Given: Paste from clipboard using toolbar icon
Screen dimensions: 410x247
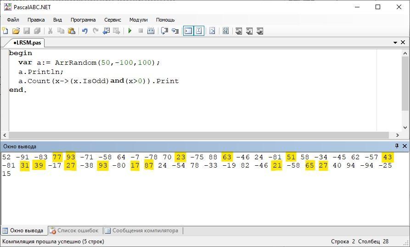Looking at the screenshot, I should pyautogui.click(x=71, y=31).
